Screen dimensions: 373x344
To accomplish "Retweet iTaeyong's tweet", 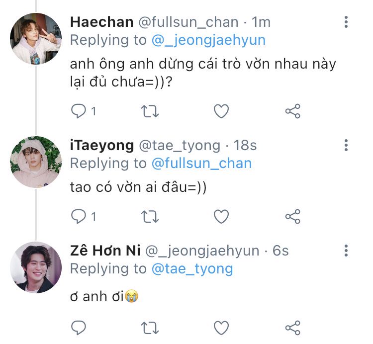I will 150,216.
